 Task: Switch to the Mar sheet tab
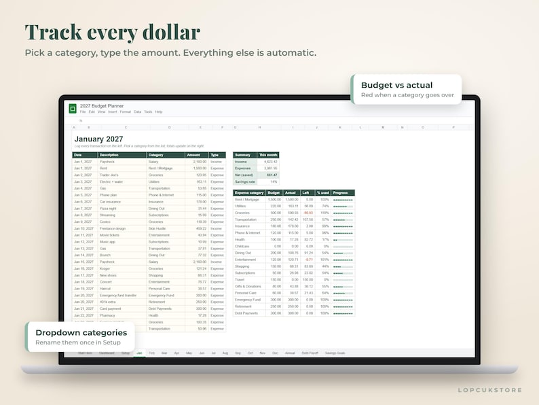point(164,353)
